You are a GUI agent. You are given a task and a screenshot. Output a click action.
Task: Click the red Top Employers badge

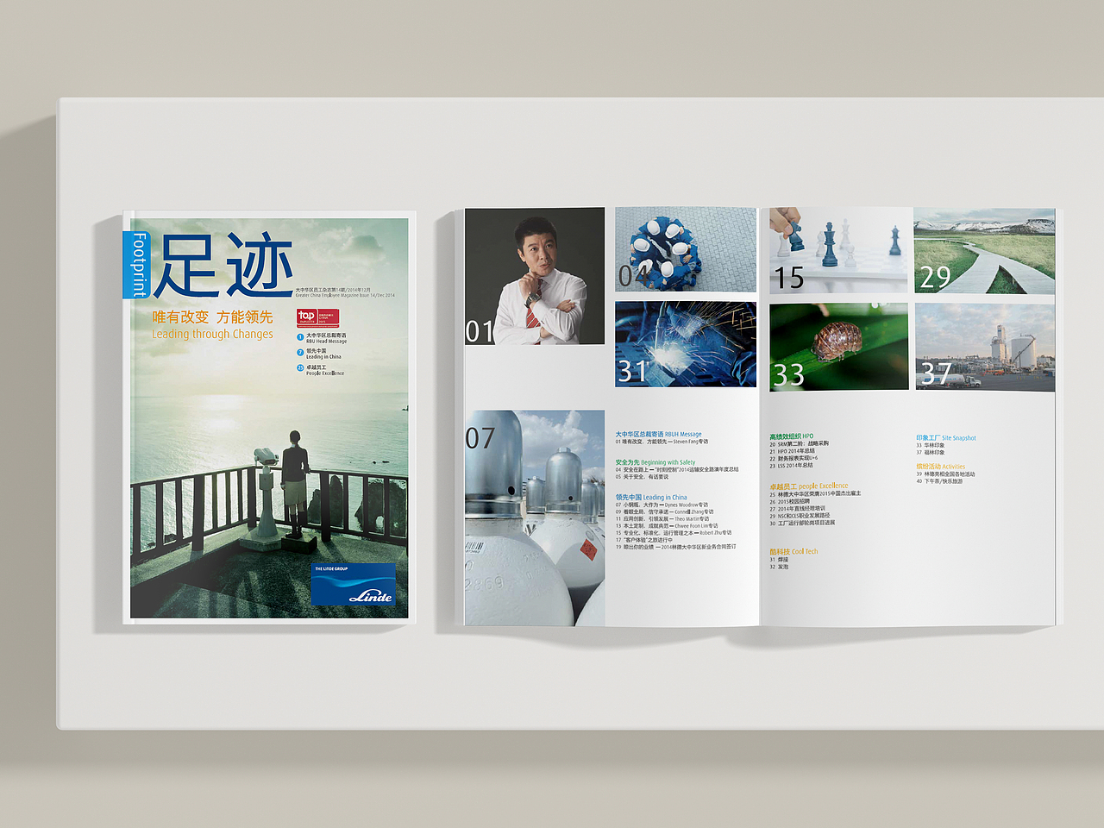click(317, 317)
